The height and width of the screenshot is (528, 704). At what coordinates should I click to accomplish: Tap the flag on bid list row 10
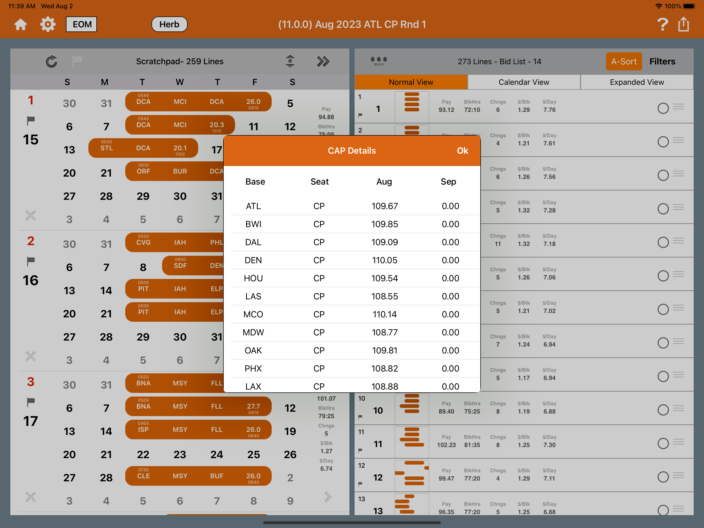click(x=360, y=417)
